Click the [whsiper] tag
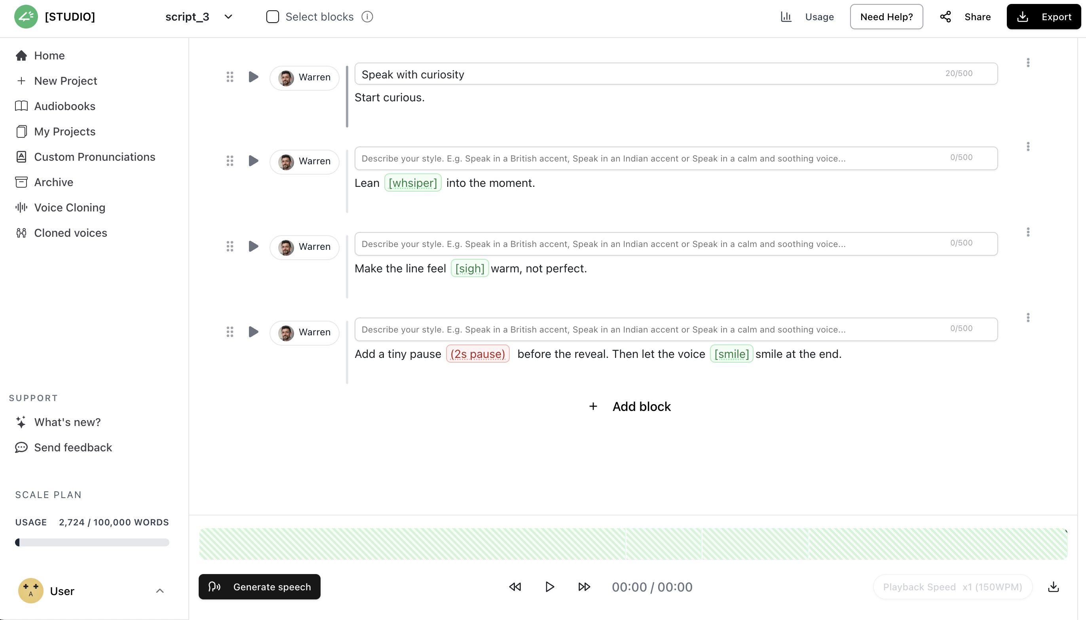Screen dimensions: 1086x620 (x=413, y=183)
